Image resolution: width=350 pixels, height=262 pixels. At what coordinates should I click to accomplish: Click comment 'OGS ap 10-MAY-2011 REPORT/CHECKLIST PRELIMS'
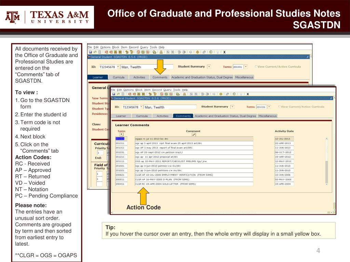click(194, 161)
